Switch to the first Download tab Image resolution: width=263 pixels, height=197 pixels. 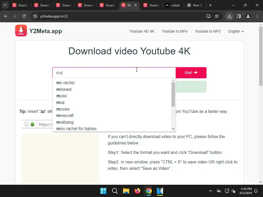20,5
